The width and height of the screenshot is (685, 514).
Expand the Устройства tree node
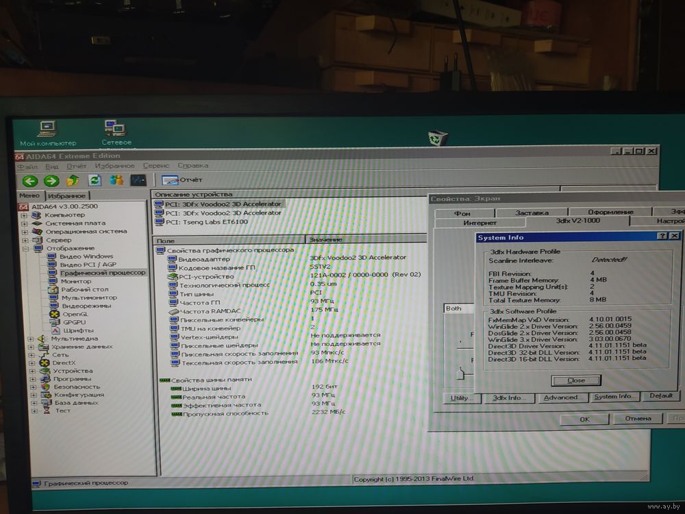click(32, 371)
